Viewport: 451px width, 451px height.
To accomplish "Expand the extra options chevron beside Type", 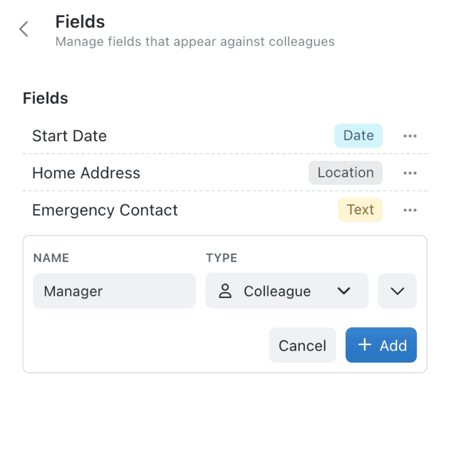I will 397,291.
